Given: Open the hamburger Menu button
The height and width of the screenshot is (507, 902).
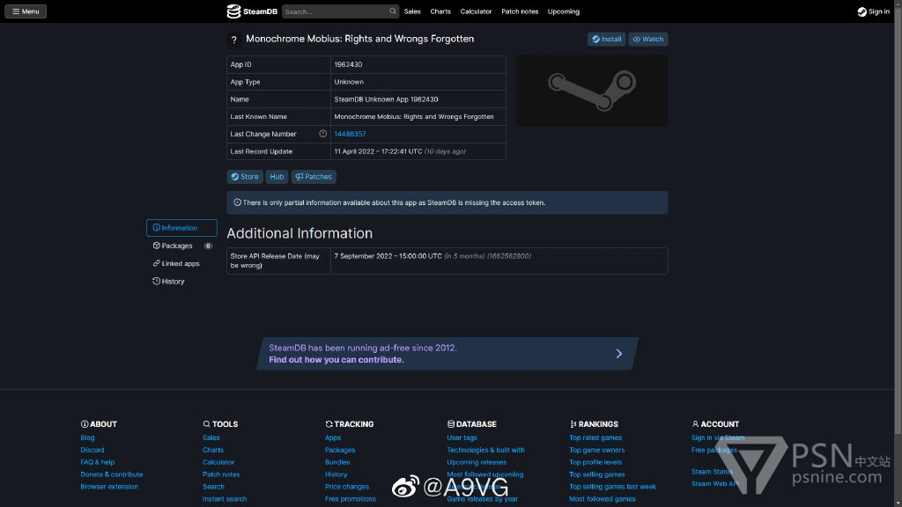Looking at the screenshot, I should [26, 11].
